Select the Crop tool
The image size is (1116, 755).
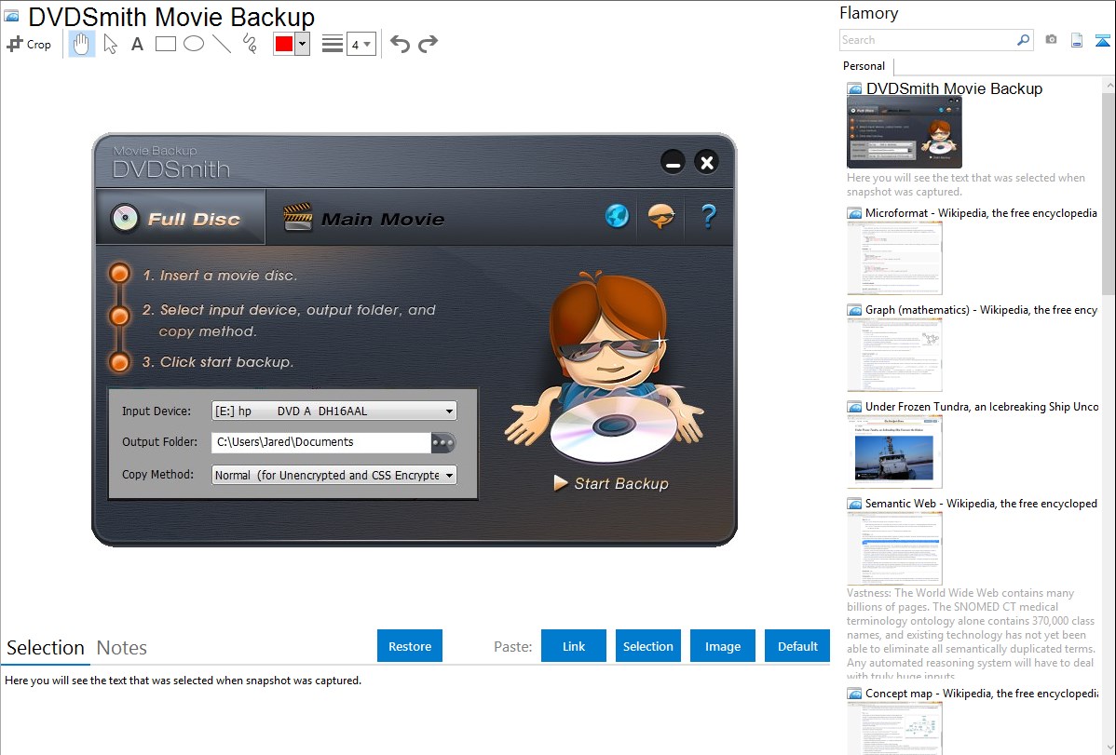pyautogui.click(x=29, y=44)
